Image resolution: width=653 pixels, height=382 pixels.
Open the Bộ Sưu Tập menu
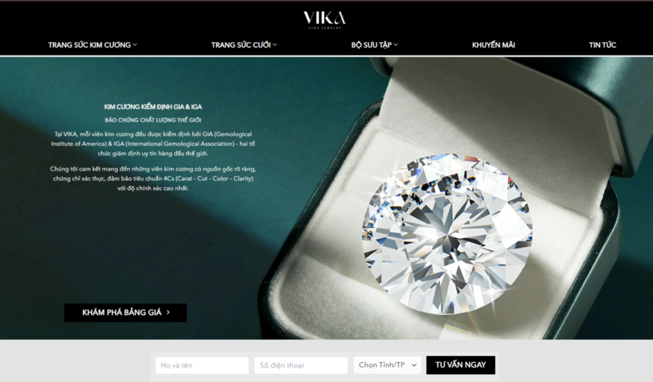[371, 45]
